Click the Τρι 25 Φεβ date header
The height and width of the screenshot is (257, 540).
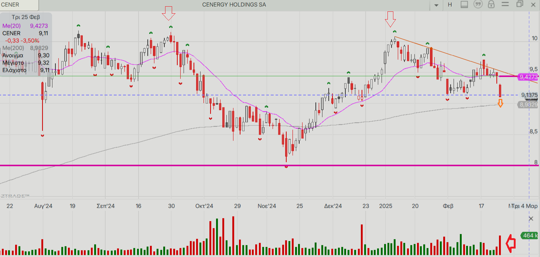click(26, 17)
